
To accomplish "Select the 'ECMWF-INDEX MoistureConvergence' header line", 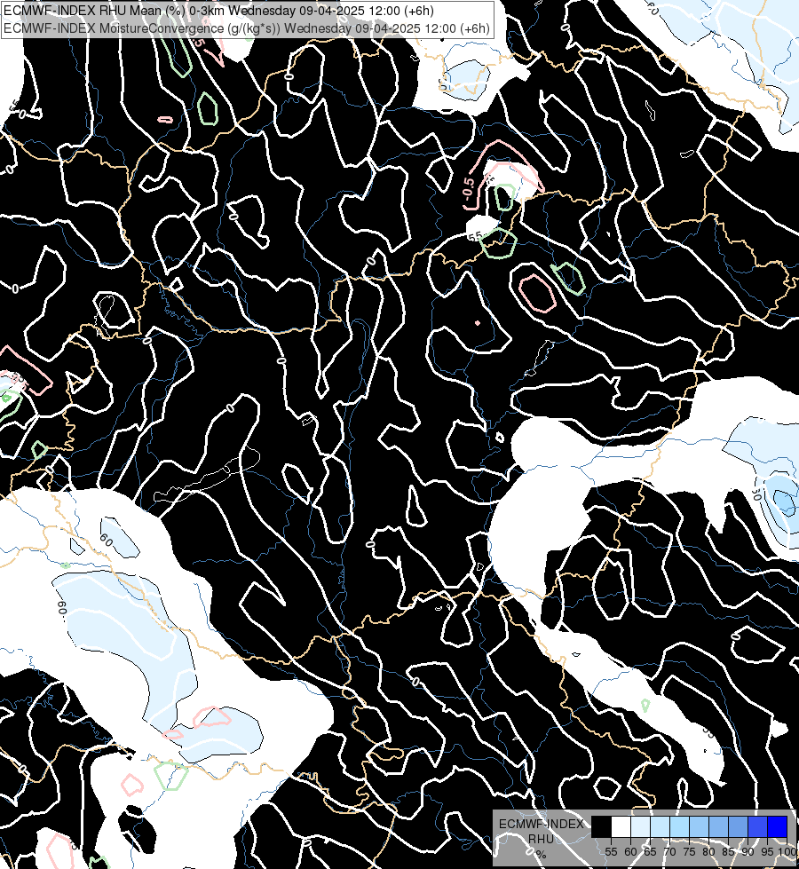I will pyautogui.click(x=247, y=28).
